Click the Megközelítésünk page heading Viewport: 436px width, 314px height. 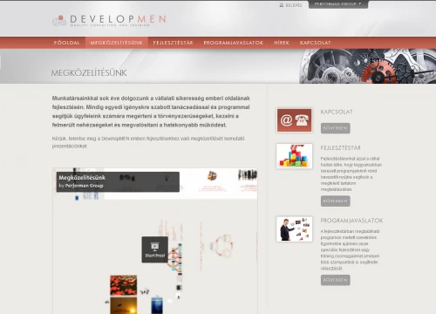click(89, 72)
